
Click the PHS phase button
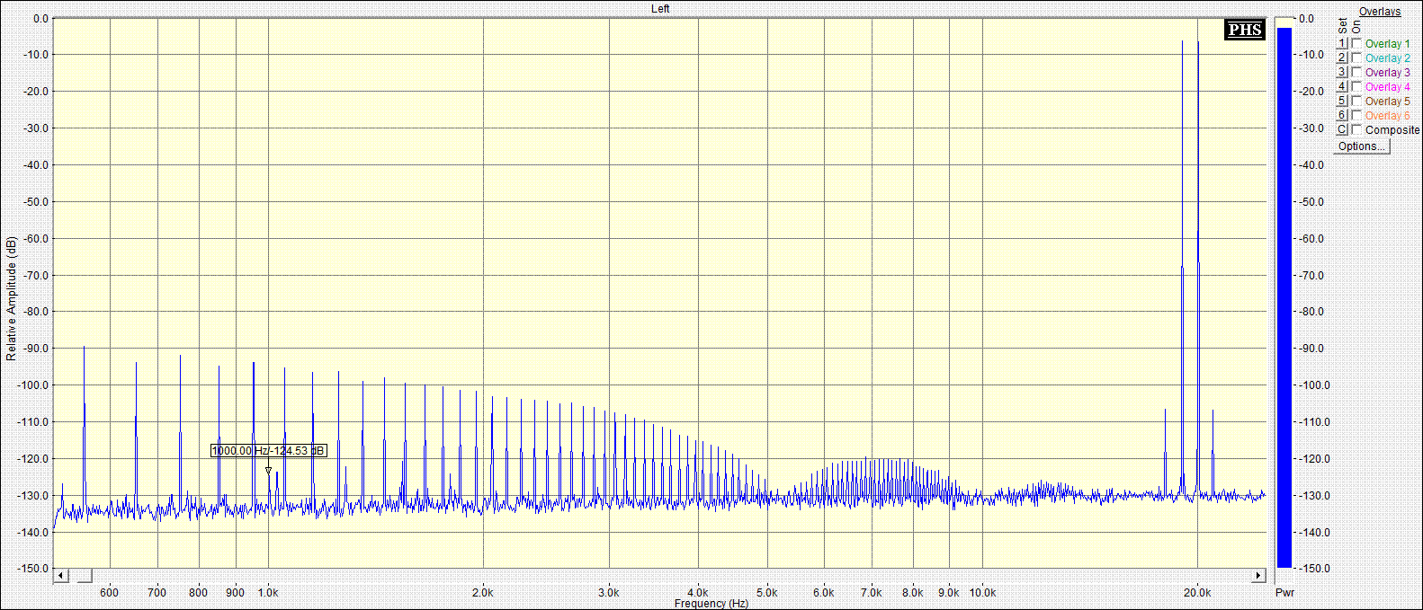pos(1245,30)
